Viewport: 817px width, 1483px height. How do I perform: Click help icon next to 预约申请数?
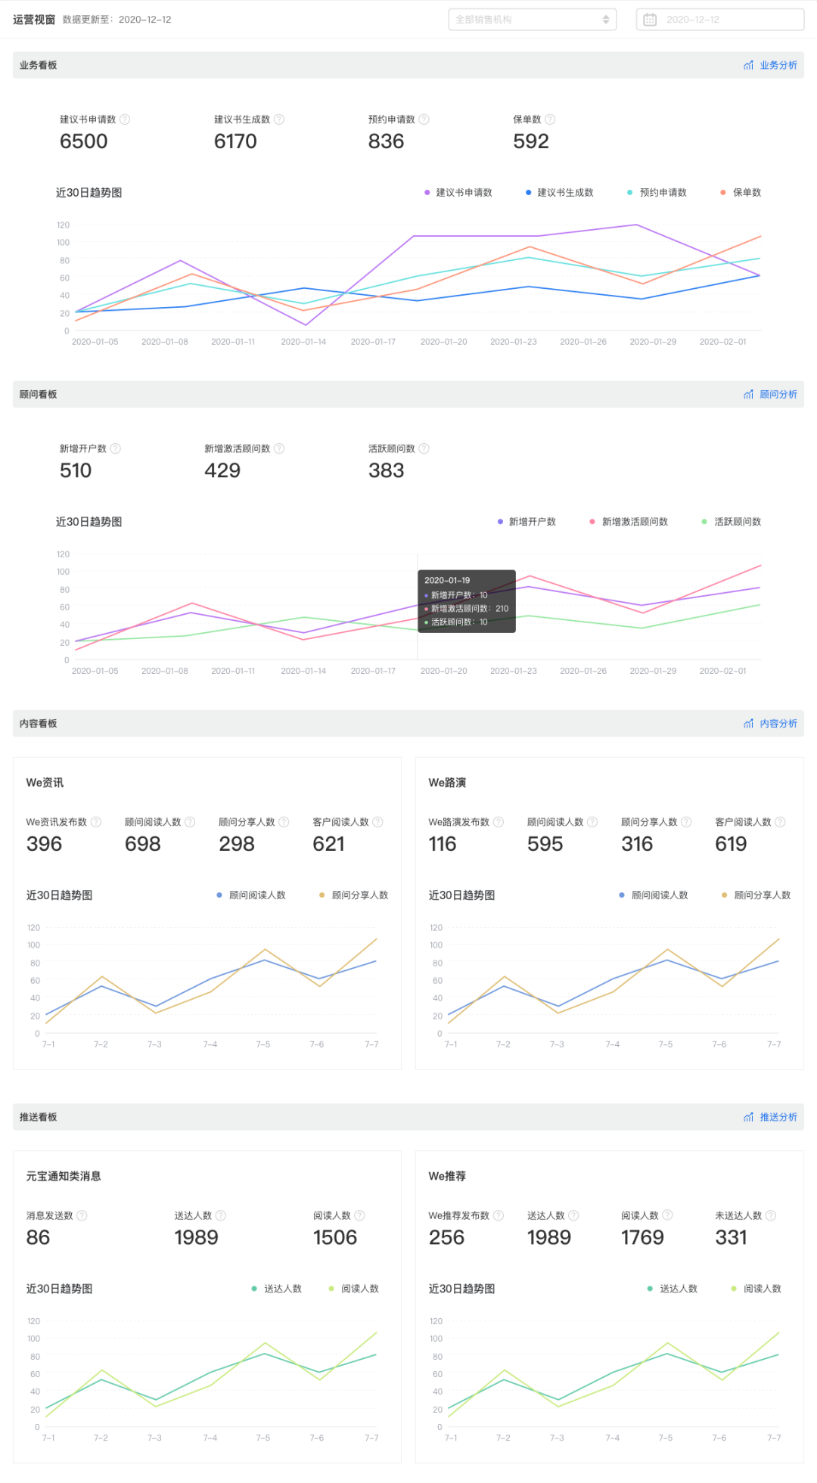(424, 119)
